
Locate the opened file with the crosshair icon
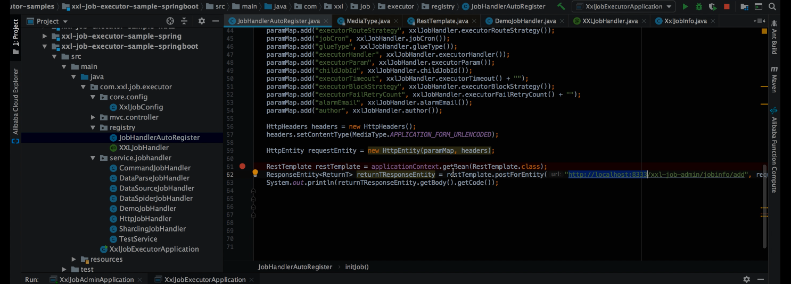[x=170, y=21]
